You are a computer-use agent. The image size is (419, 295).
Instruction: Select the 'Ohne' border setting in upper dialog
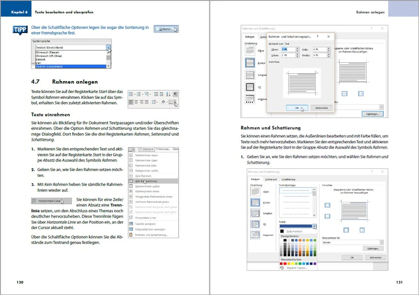click(250, 50)
